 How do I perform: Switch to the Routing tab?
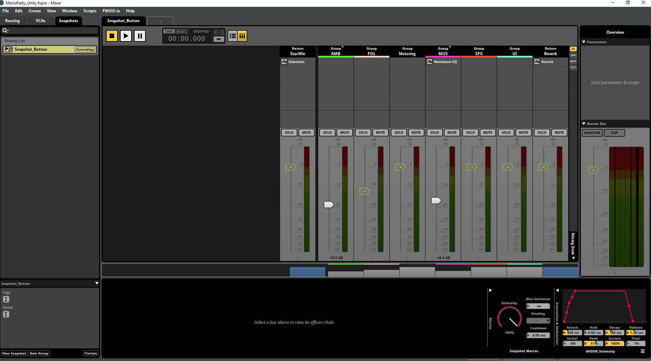click(13, 21)
